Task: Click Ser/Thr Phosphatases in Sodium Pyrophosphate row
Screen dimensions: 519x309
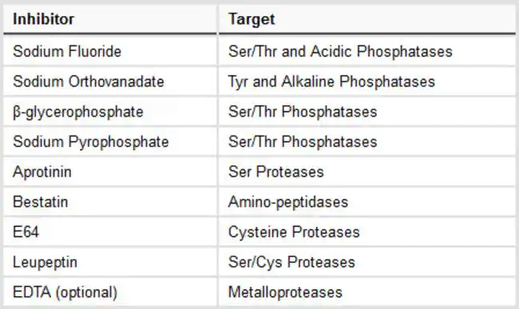Action: (367, 141)
